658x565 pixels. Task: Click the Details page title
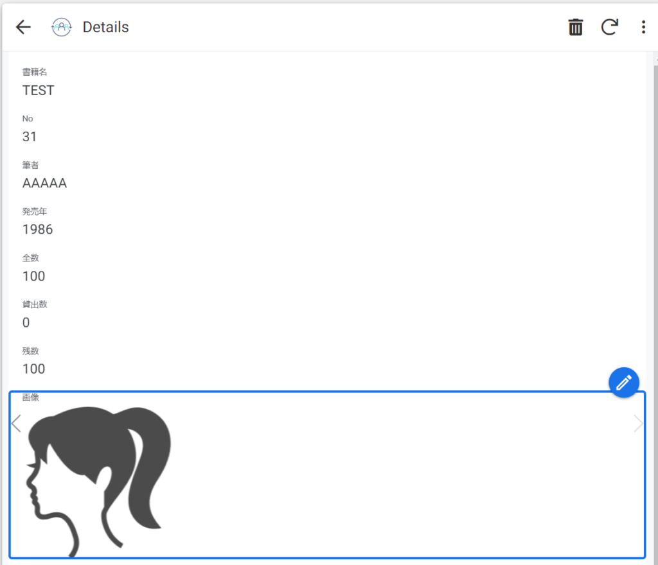pyautogui.click(x=106, y=27)
